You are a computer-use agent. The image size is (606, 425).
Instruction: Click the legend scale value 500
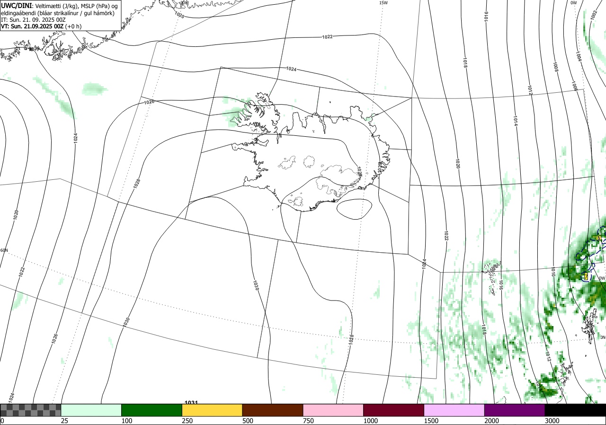pos(248,421)
